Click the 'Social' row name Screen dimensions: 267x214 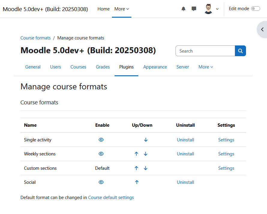[30, 182]
